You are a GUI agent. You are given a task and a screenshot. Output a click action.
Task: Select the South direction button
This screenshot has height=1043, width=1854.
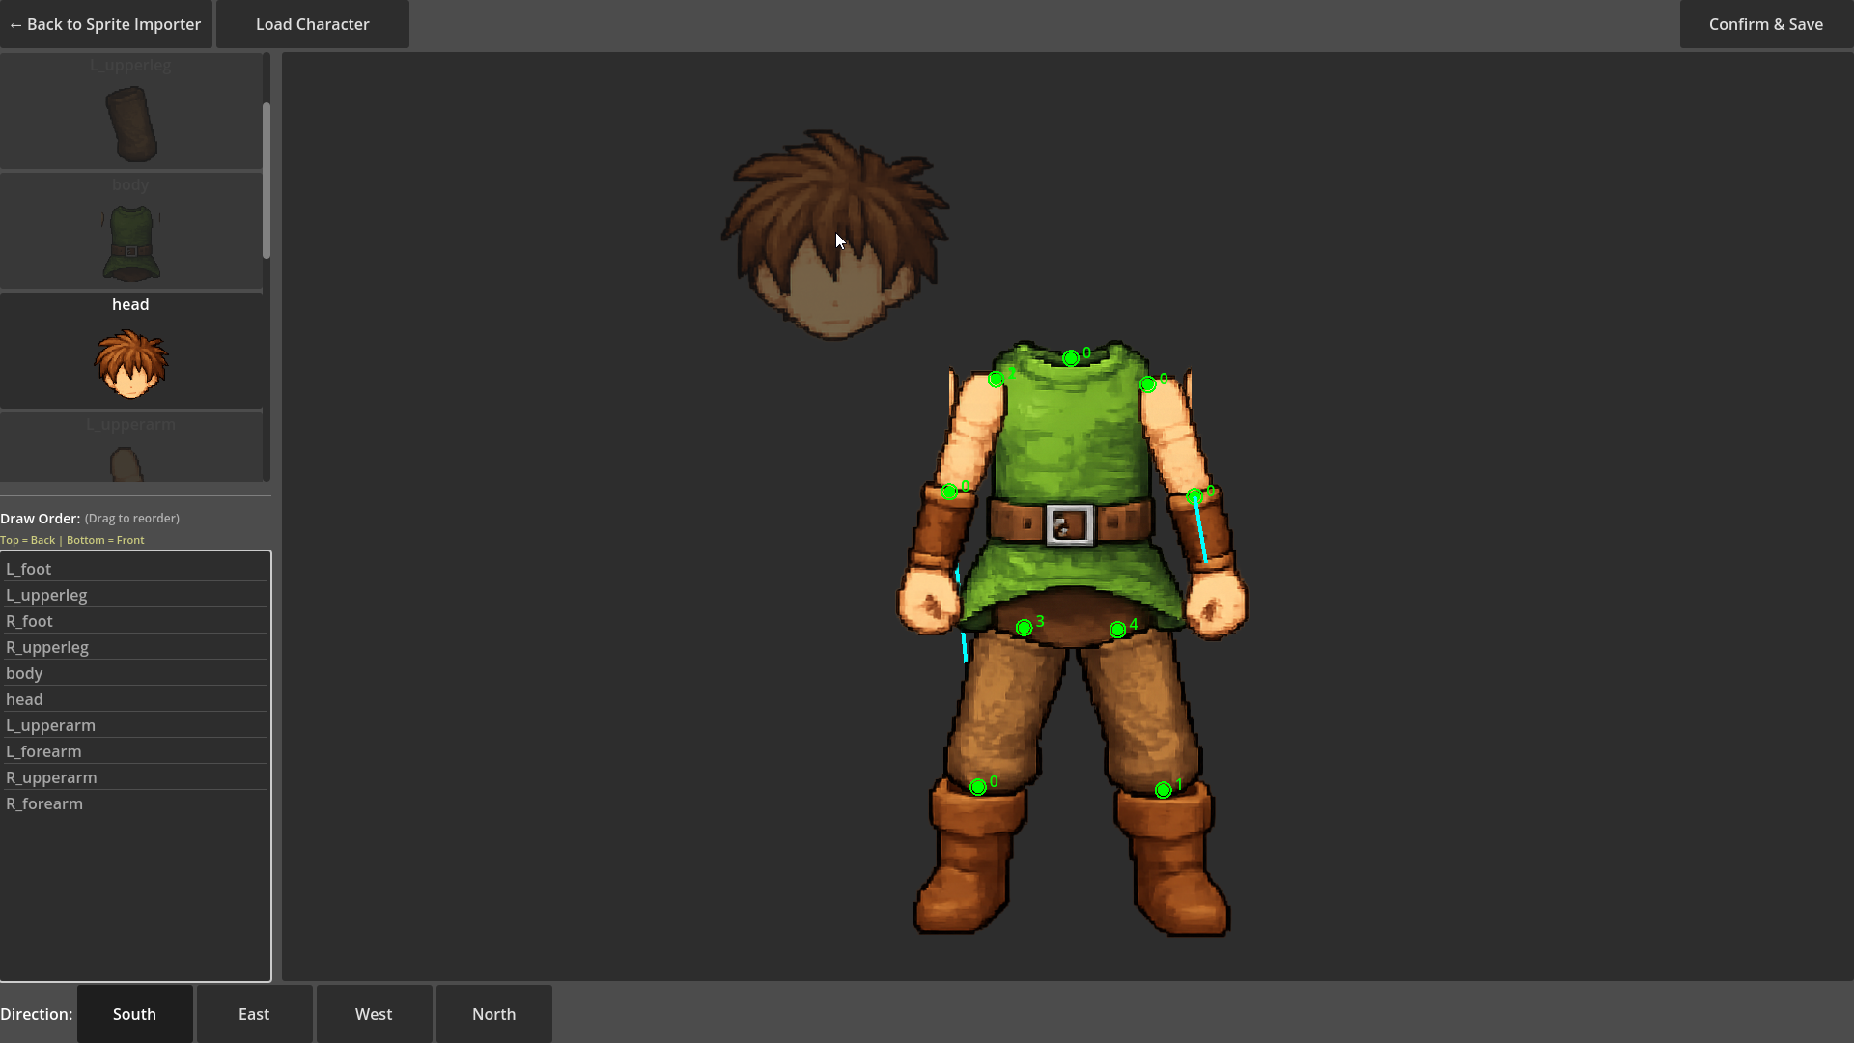(134, 1014)
